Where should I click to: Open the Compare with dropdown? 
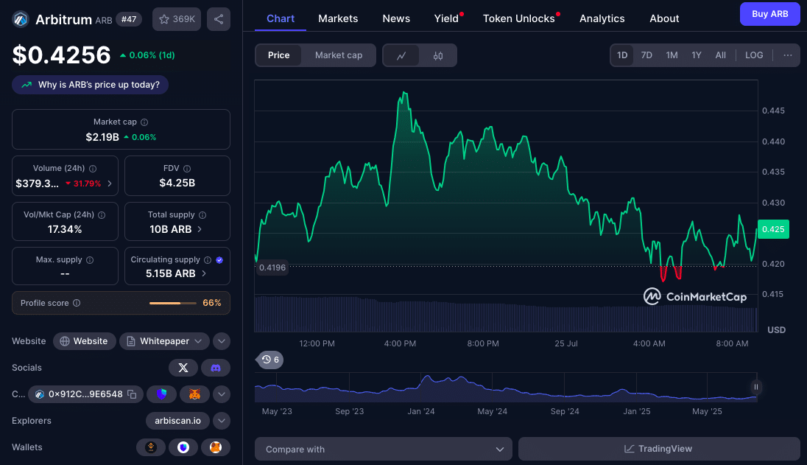[384, 449]
